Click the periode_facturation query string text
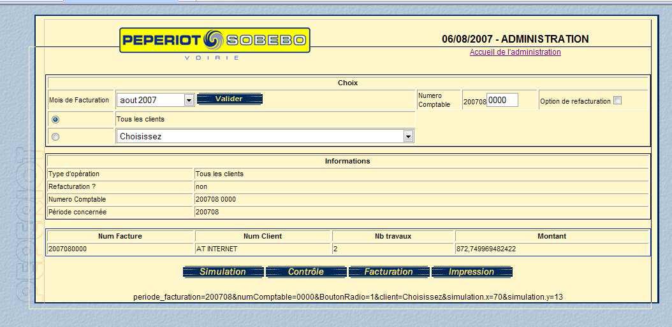This screenshot has width=672, height=327. (348, 296)
